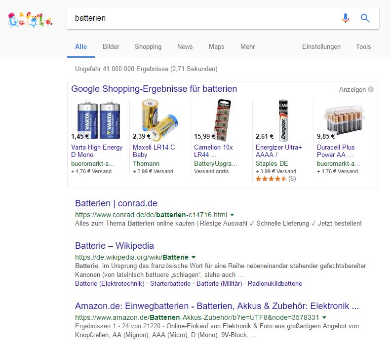Open 'Camelion 10x LR44' product link

click(x=213, y=151)
